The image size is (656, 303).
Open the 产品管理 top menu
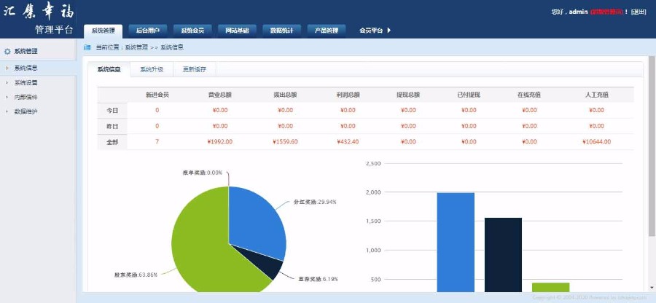(326, 31)
